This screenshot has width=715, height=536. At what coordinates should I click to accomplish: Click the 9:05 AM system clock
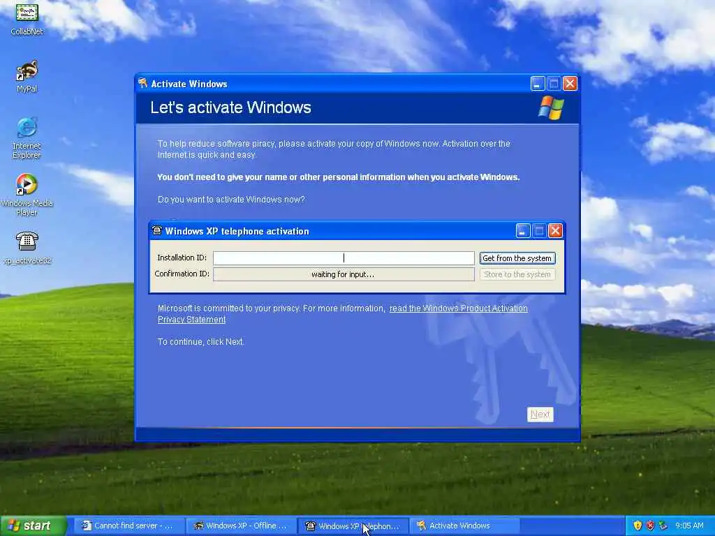tap(689, 526)
